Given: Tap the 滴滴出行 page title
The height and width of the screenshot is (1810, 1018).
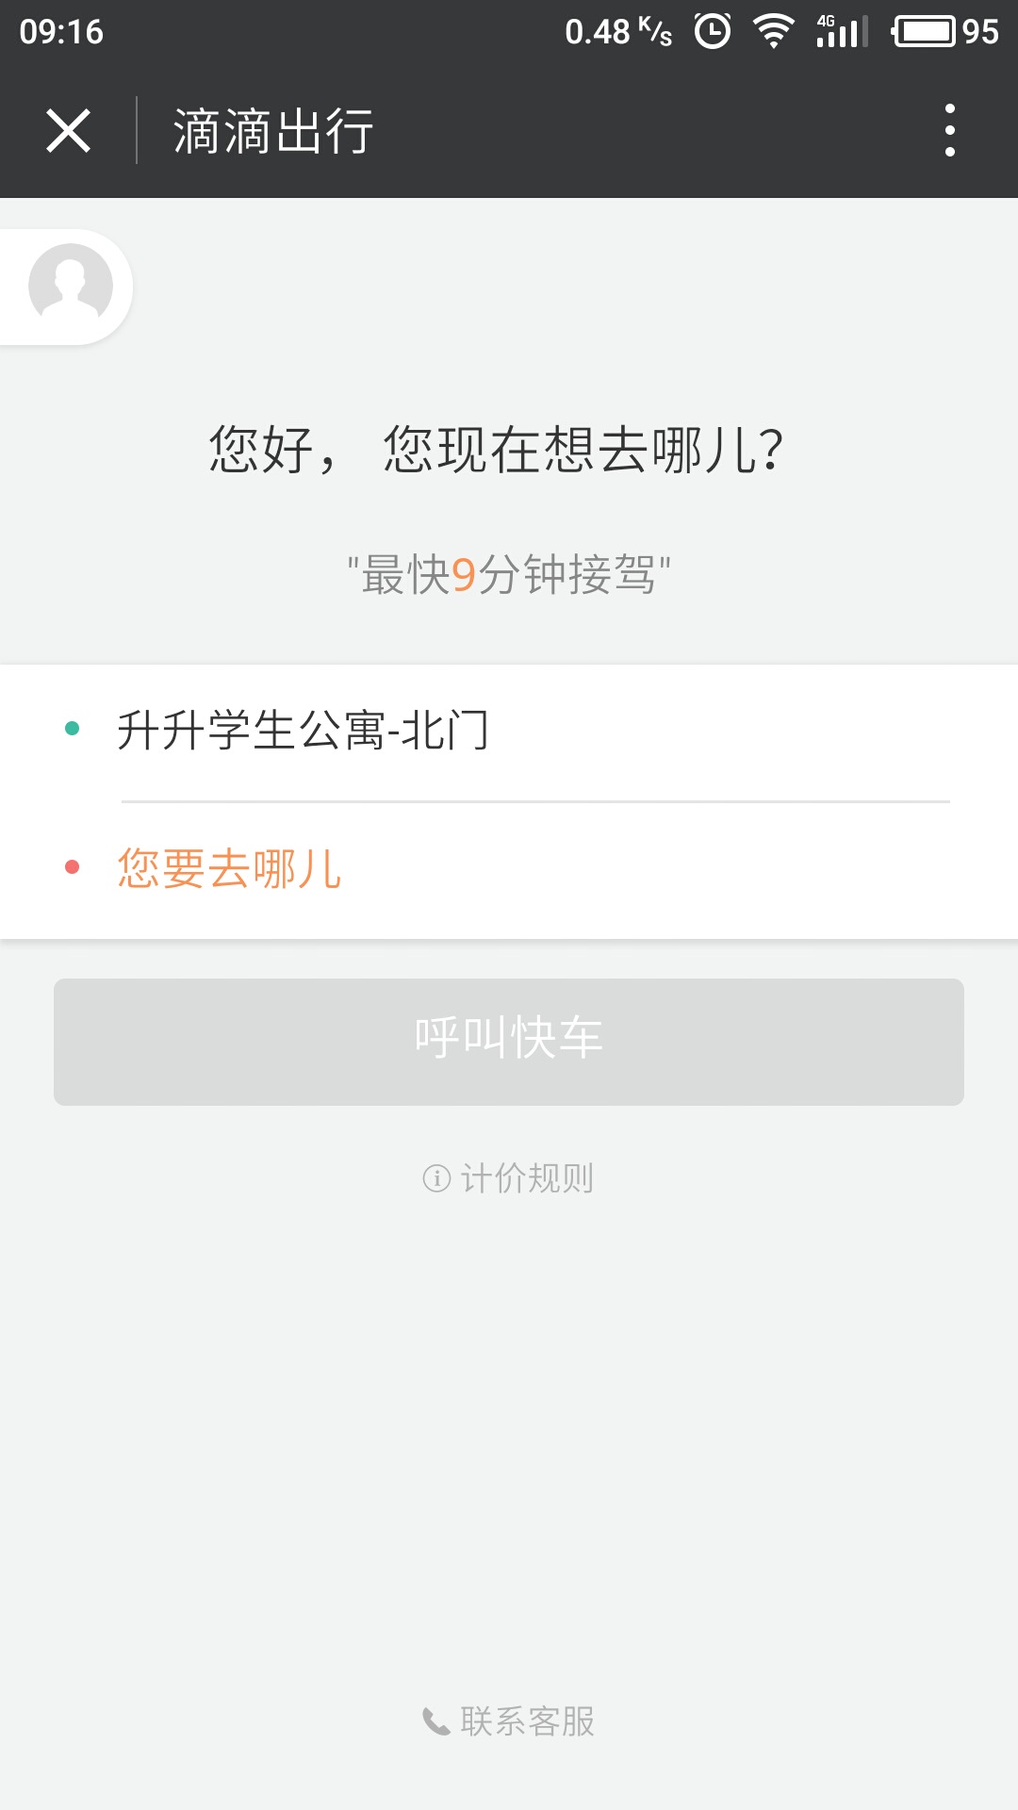Looking at the screenshot, I should (x=273, y=131).
